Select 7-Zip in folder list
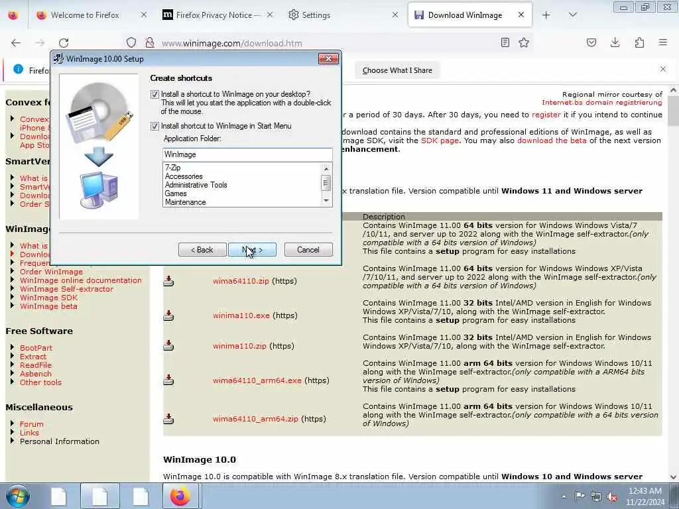Viewport: 679px width, 509px height. [x=173, y=168]
